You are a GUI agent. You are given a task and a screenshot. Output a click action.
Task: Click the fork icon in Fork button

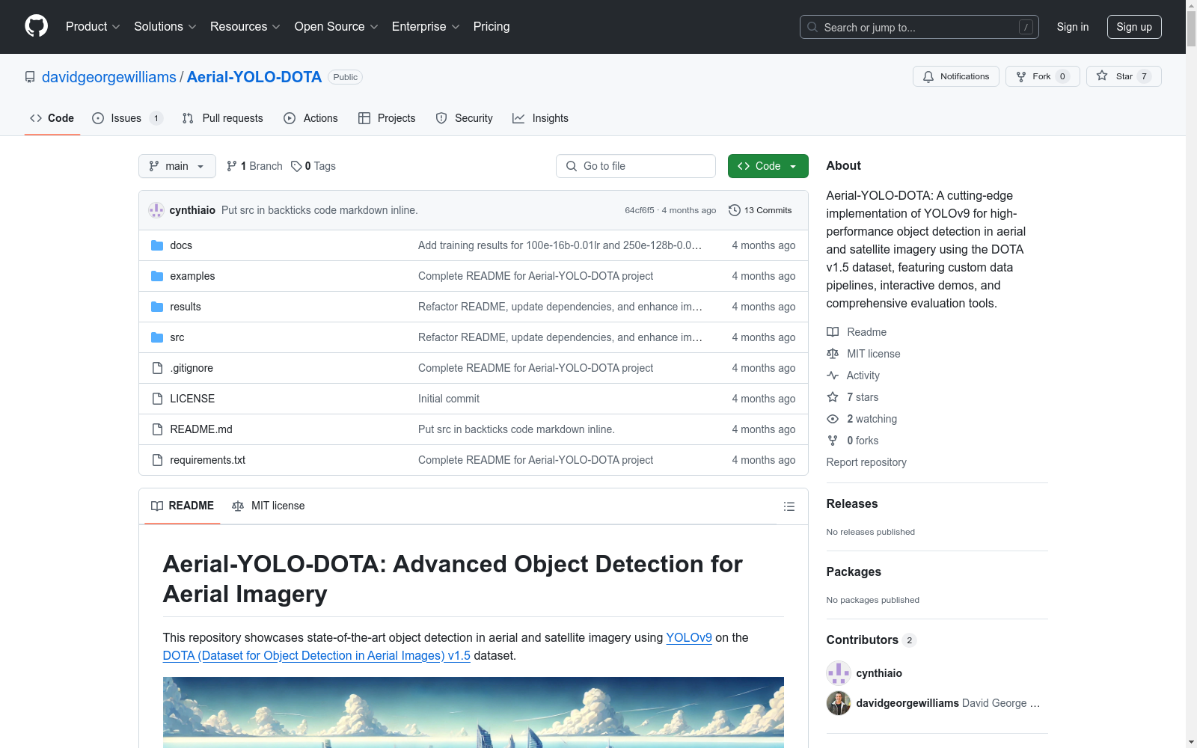click(x=1021, y=76)
